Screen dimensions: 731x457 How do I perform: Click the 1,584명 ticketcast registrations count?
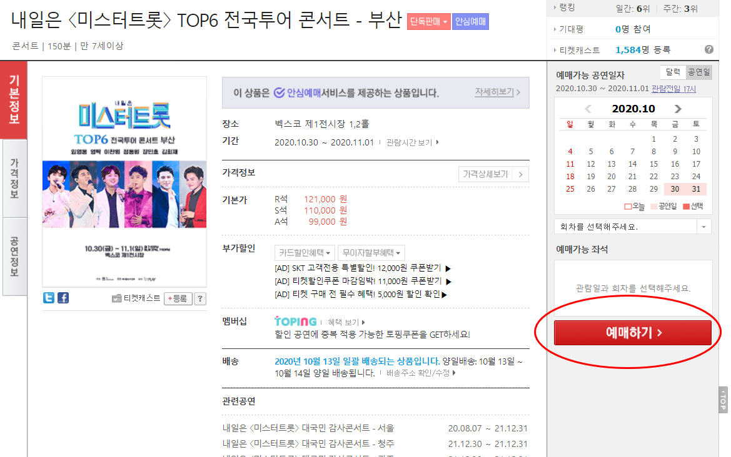[x=643, y=50]
